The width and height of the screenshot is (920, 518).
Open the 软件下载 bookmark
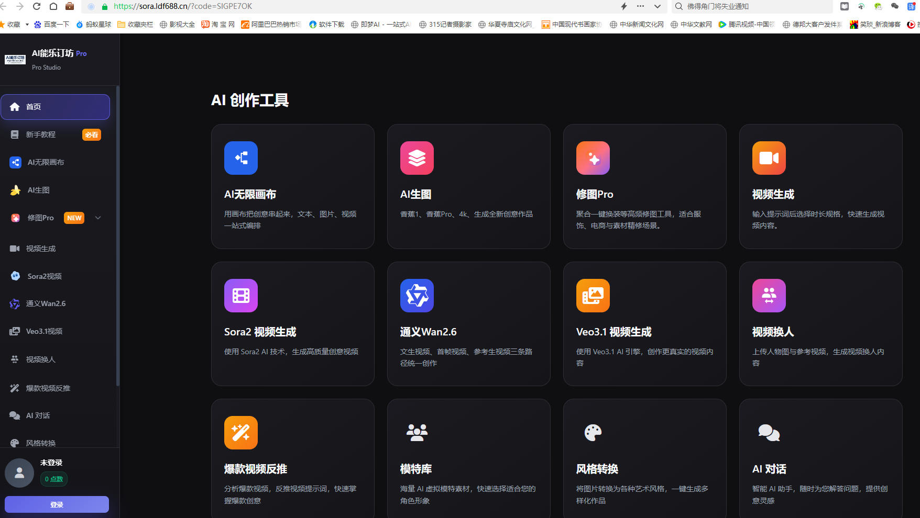[x=326, y=25]
